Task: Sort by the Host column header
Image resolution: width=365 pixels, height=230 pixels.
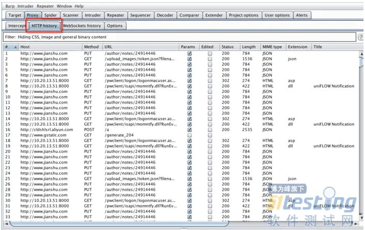Action: pos(50,47)
